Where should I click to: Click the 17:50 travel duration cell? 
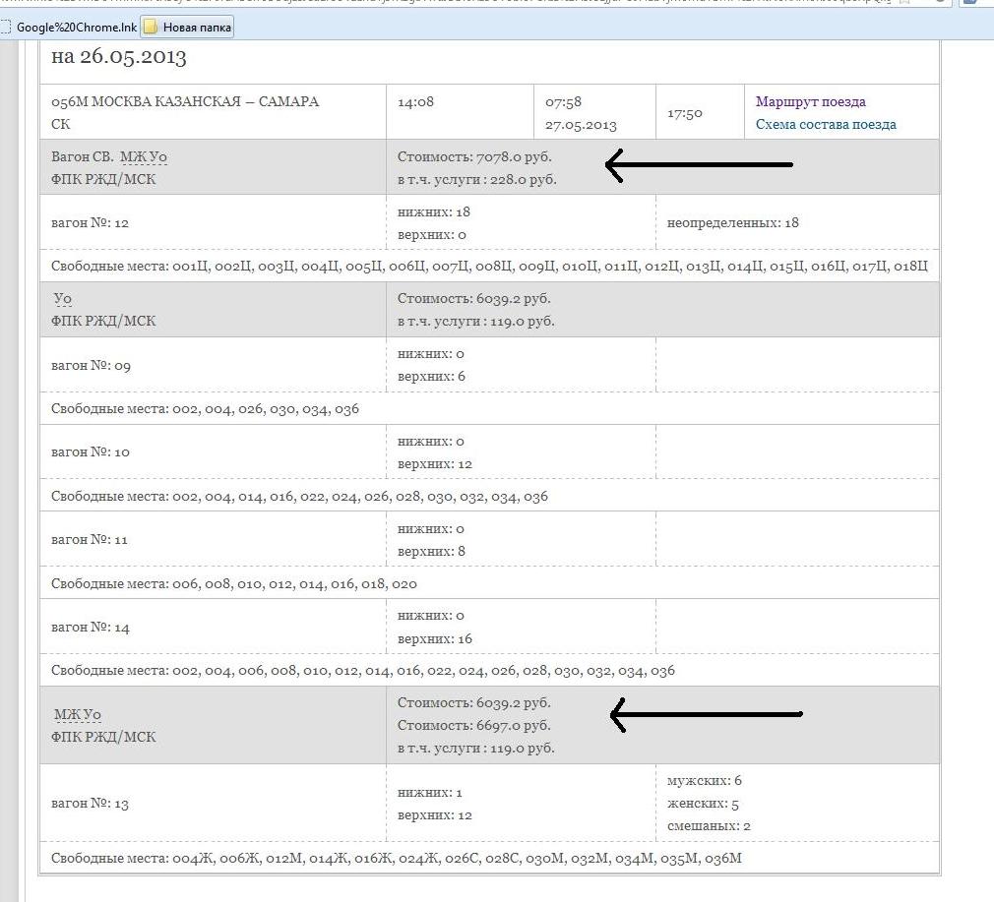tap(684, 113)
